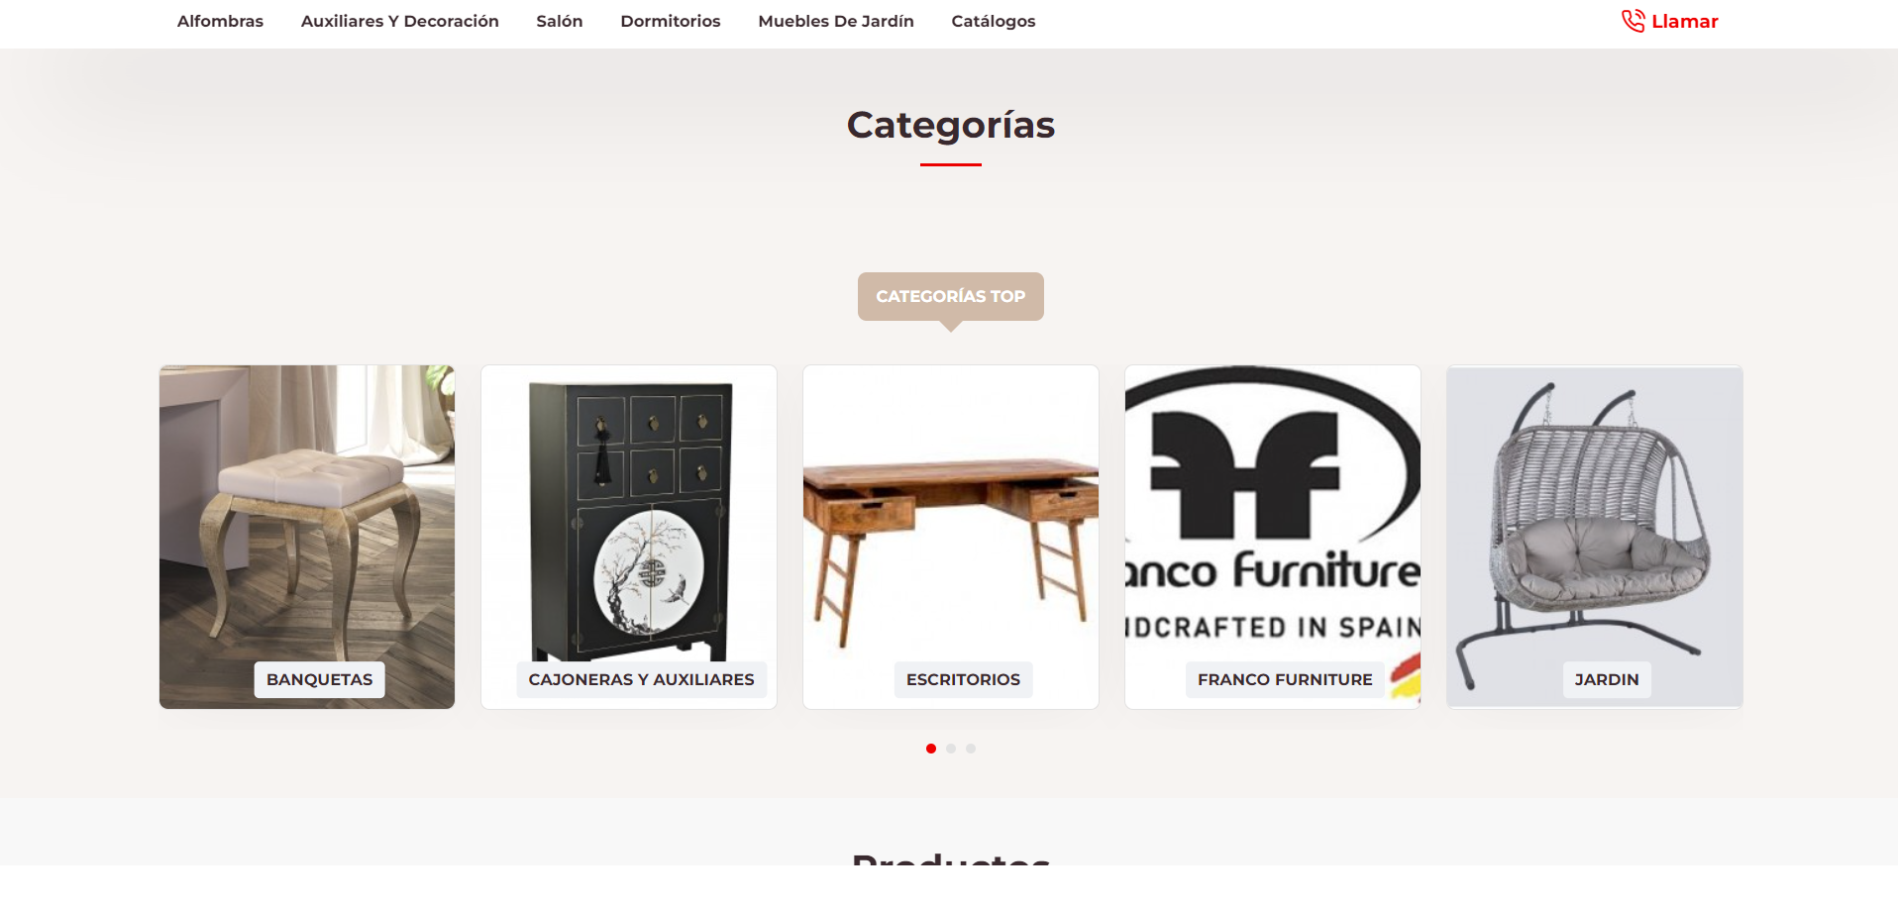Go to the Salón section
The width and height of the screenshot is (1898, 904).
[560, 21]
